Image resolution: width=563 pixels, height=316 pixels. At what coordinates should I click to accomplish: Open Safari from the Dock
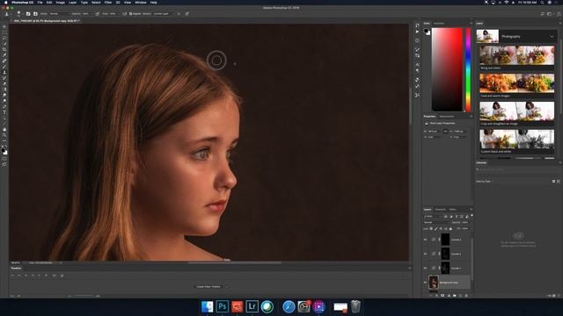pos(289,306)
